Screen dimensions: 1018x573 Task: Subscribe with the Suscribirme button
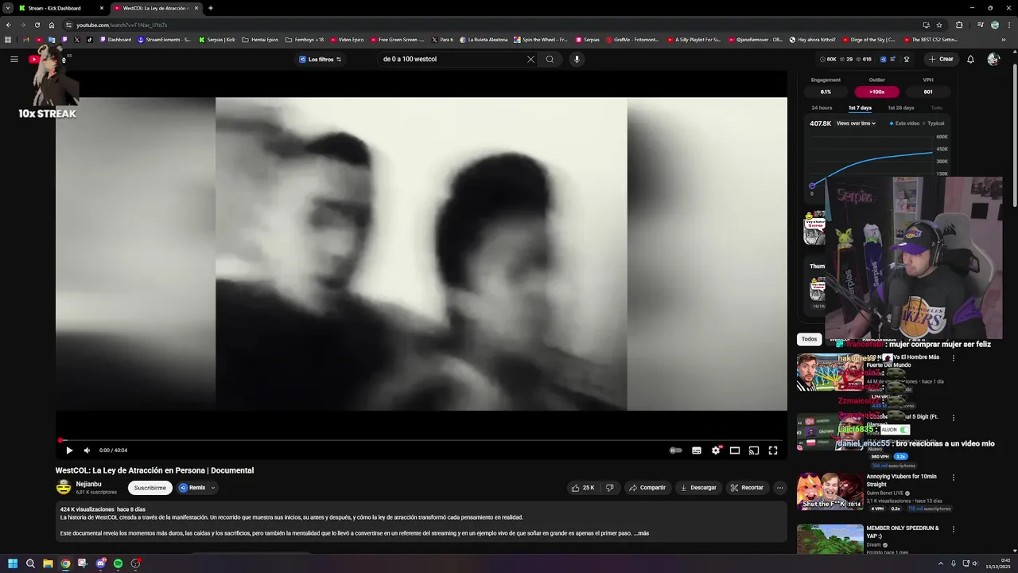(150, 488)
